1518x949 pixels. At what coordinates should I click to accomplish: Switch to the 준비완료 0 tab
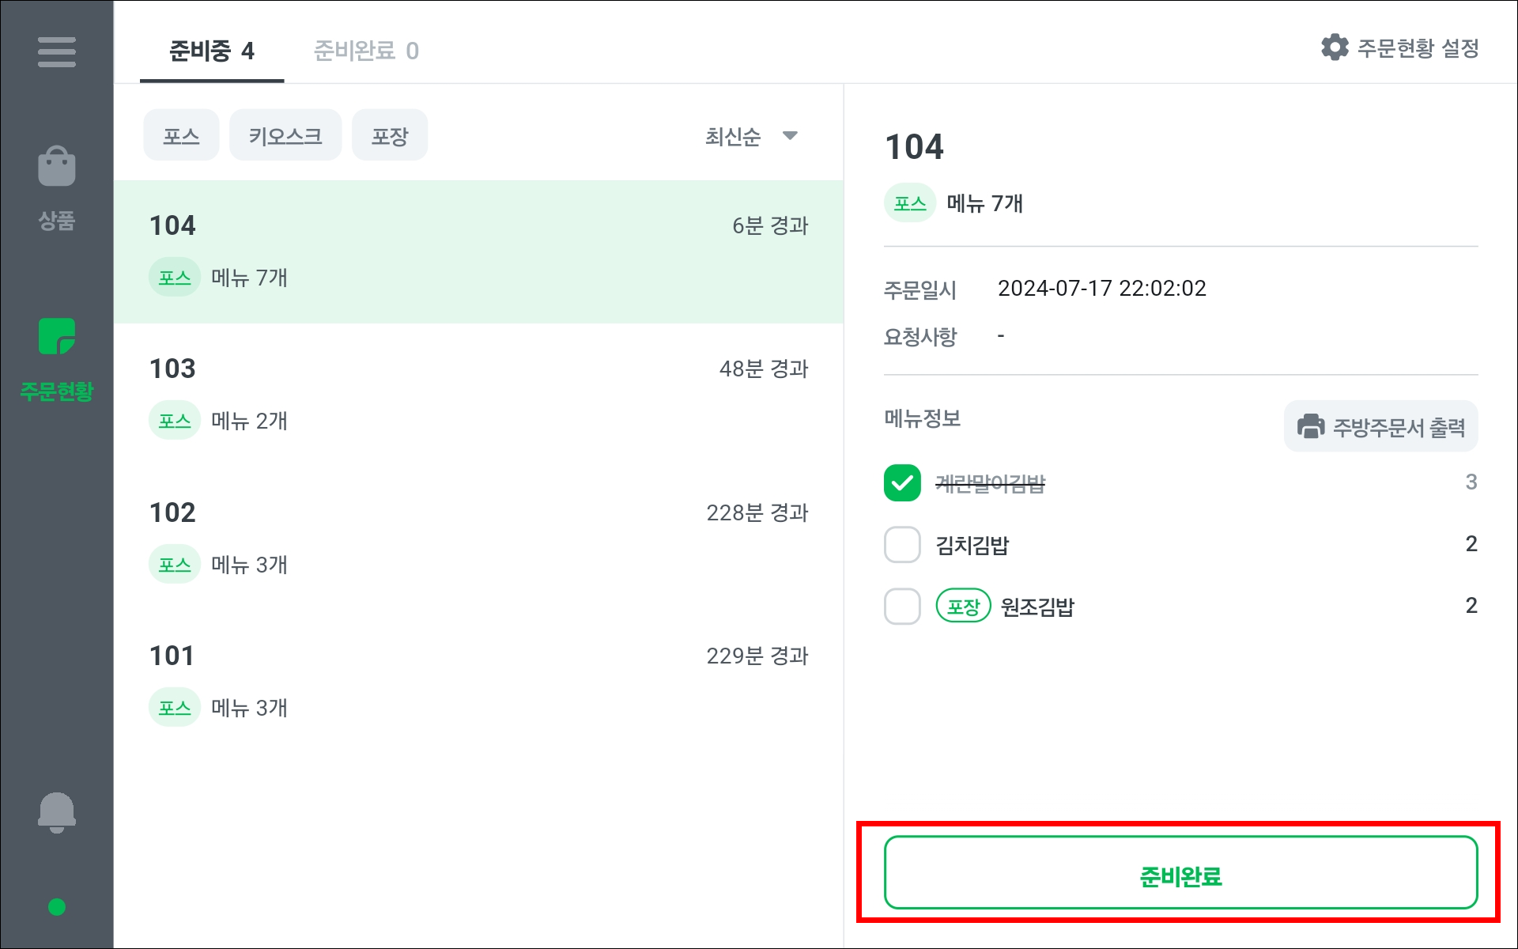pyautogui.click(x=366, y=51)
